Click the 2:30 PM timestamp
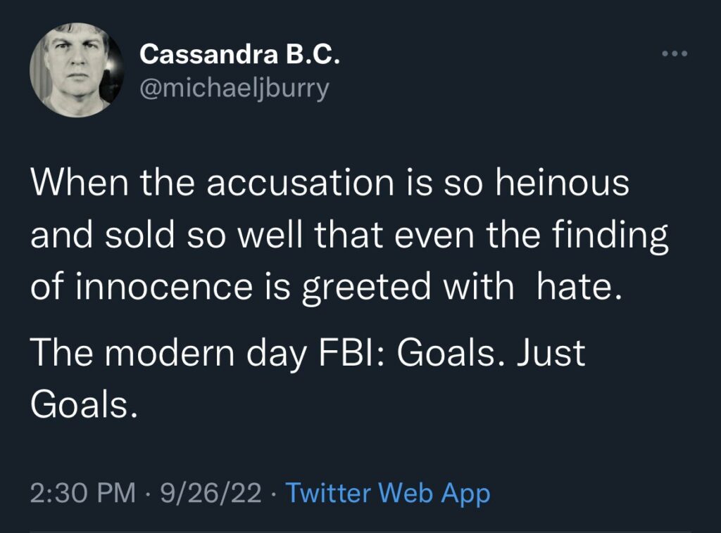The width and height of the screenshot is (721, 533). pos(83,493)
